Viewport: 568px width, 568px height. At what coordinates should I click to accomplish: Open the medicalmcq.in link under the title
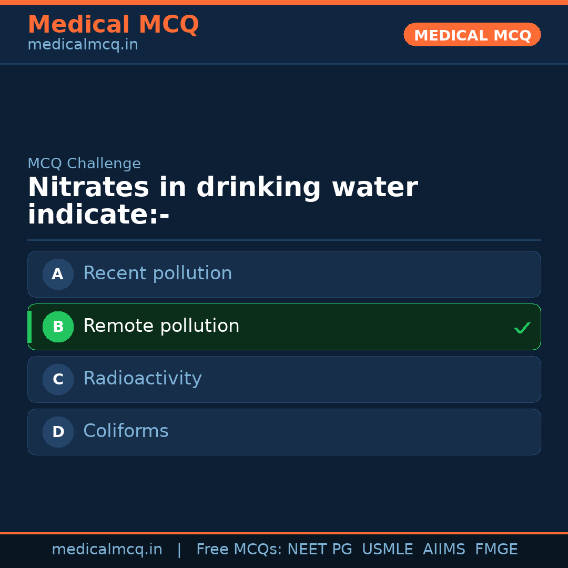[83, 45]
